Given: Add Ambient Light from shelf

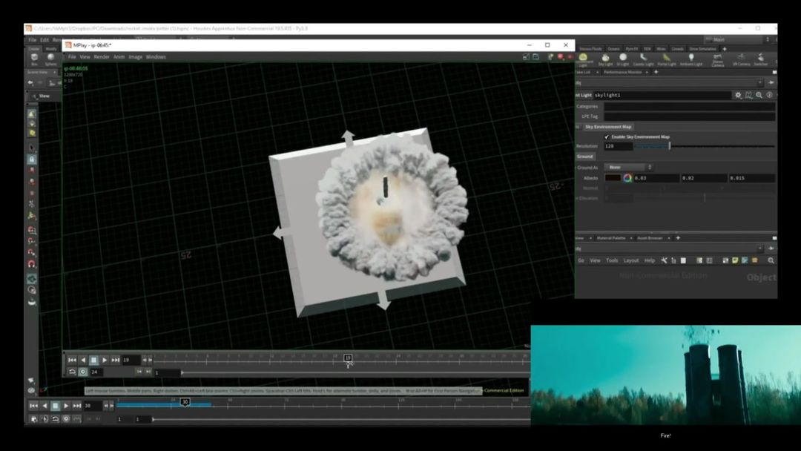Looking at the screenshot, I should coord(691,59).
